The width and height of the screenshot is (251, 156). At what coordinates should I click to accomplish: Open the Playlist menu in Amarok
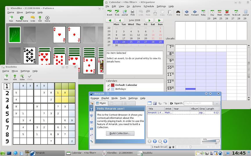105,98
